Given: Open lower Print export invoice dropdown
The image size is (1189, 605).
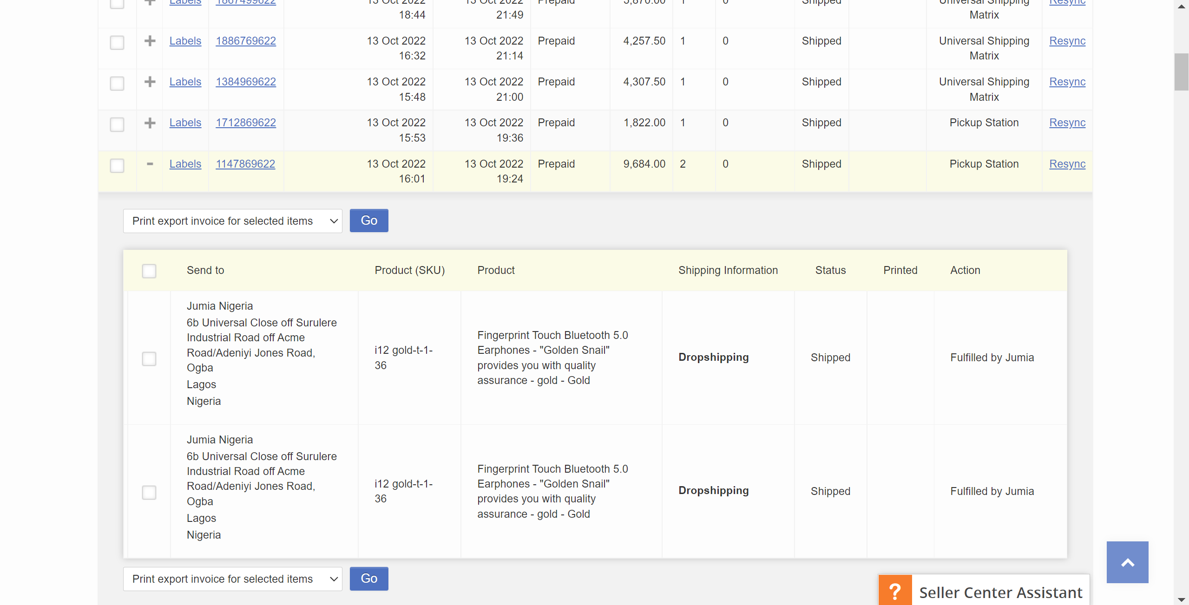Looking at the screenshot, I should tap(233, 579).
